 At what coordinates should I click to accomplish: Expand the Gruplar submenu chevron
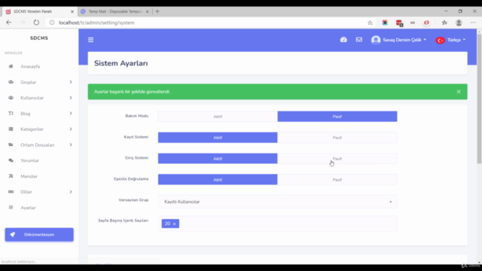tap(71, 82)
